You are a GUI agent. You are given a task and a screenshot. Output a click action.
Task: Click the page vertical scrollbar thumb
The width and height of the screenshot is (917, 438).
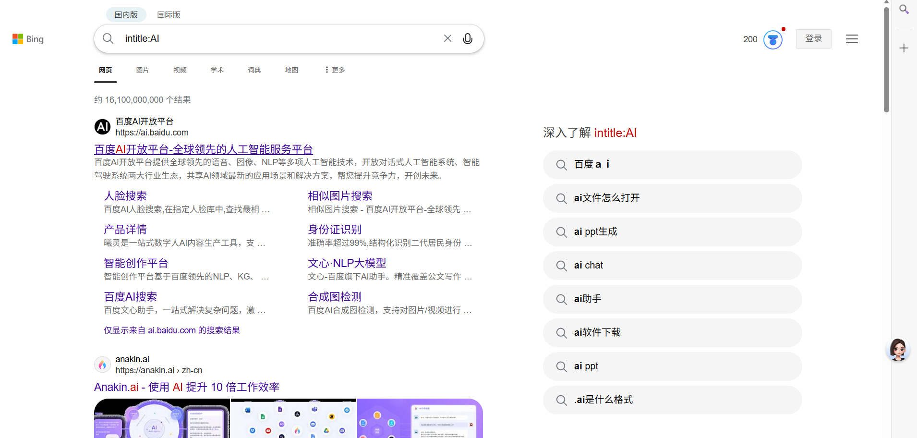pyautogui.click(x=886, y=60)
